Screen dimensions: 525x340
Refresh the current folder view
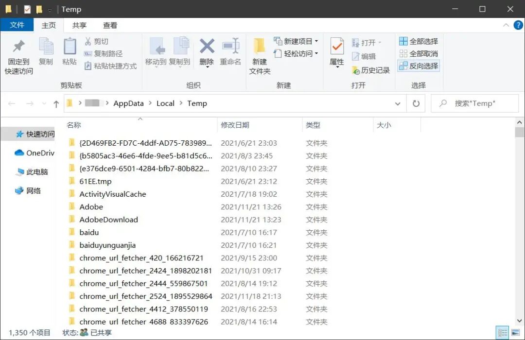pos(416,103)
